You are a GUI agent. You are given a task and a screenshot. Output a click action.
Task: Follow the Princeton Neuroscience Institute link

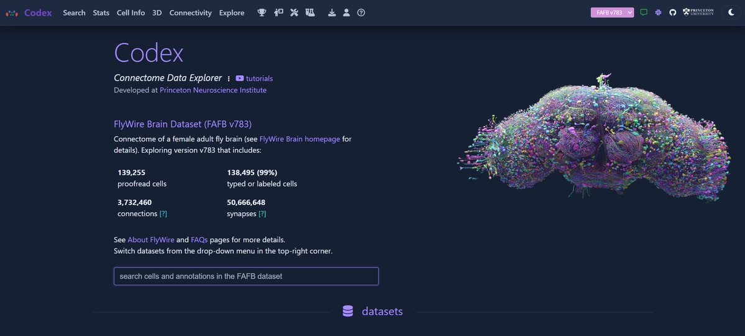pos(213,90)
